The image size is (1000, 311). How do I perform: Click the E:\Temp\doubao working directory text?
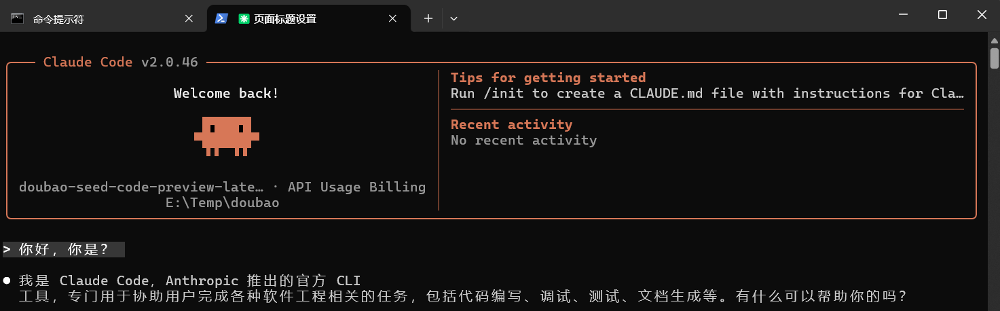coord(222,203)
